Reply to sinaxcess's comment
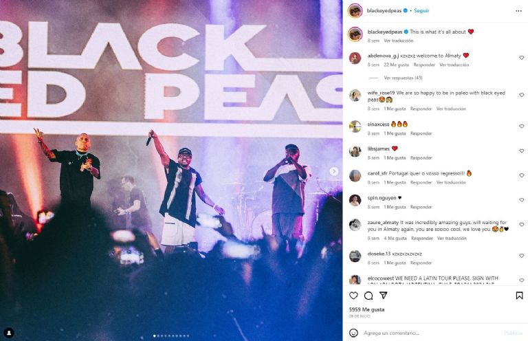528x341 pixels. click(x=421, y=133)
